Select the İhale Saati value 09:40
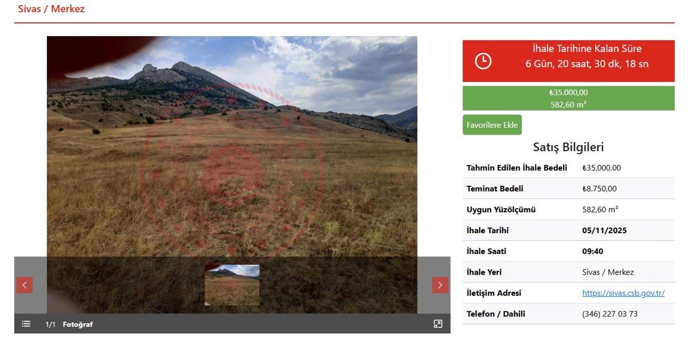 [x=593, y=251]
